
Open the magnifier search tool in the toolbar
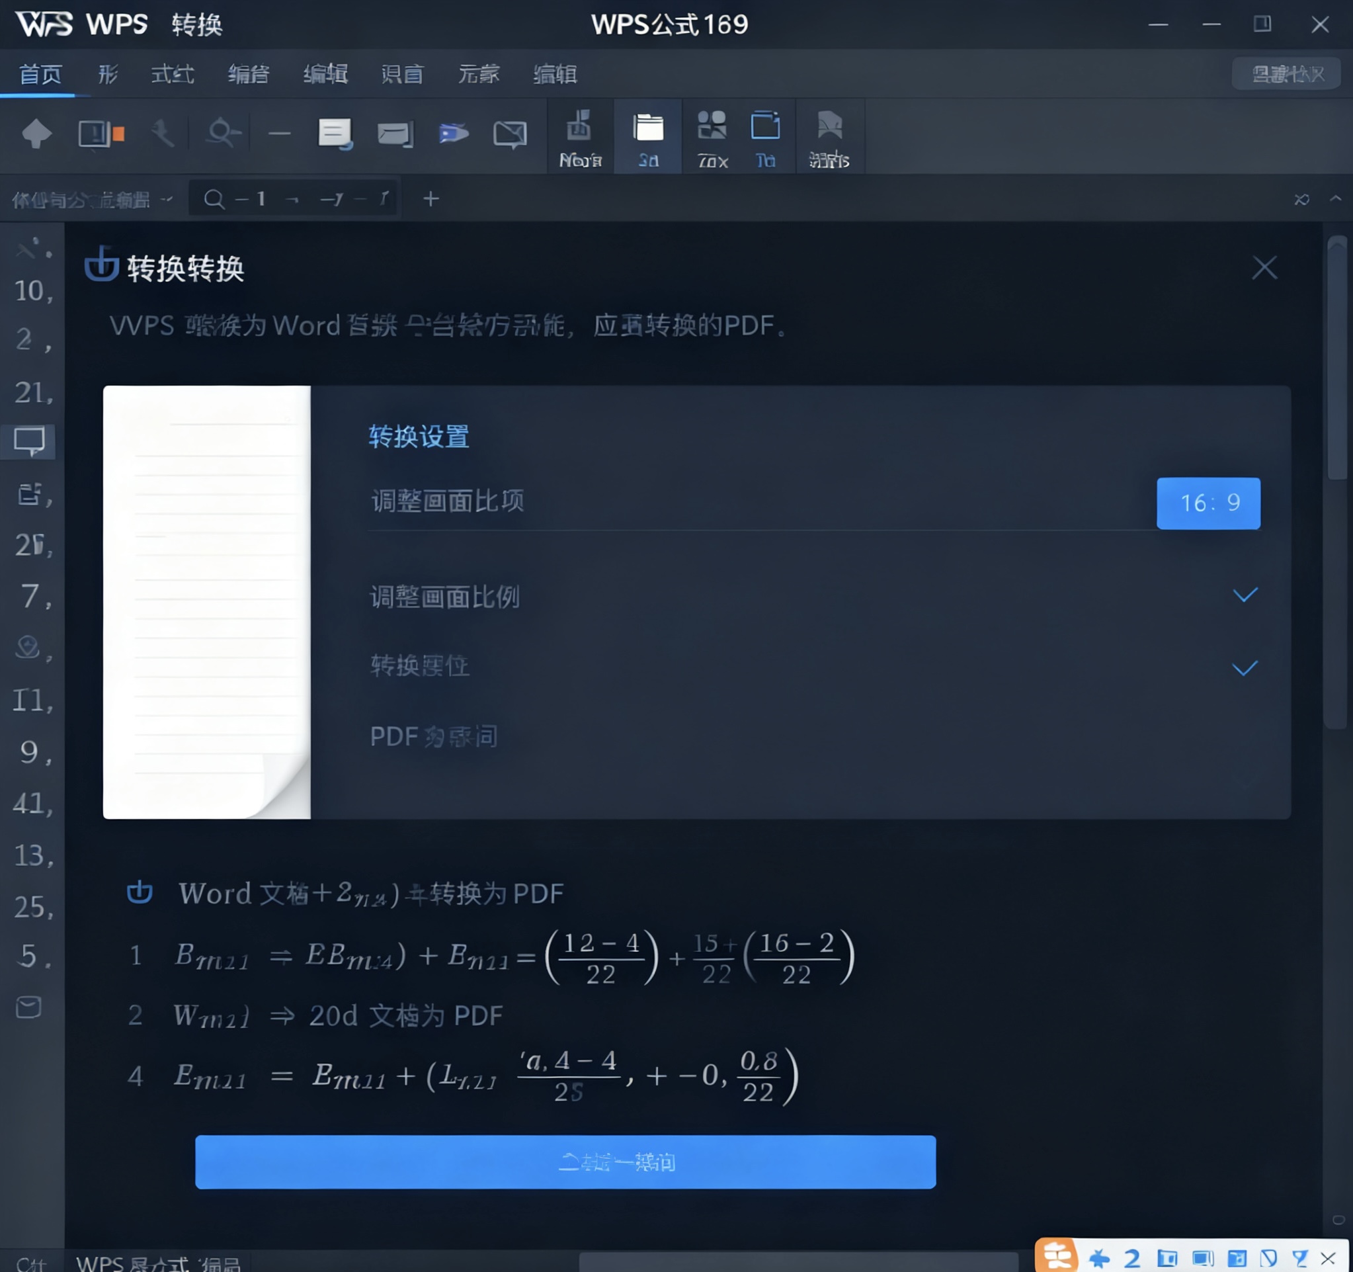click(222, 134)
